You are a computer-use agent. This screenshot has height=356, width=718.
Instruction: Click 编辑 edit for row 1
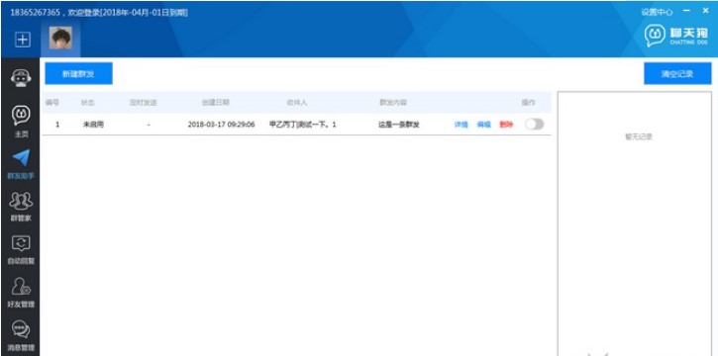(483, 125)
